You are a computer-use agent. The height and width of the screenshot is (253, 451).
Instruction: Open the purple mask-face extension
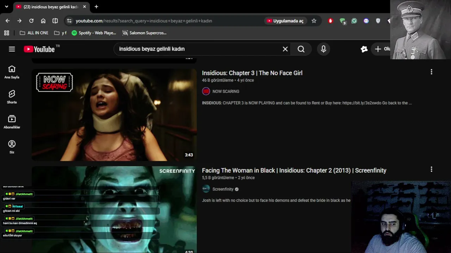(366, 21)
